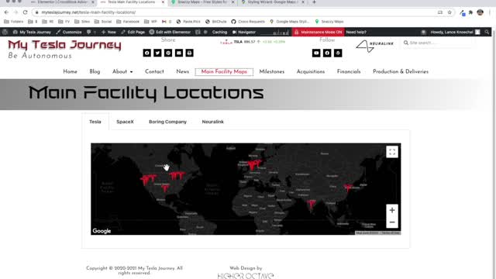Open the New menu in admin bar
The width and height of the screenshot is (496, 279).
point(108,32)
